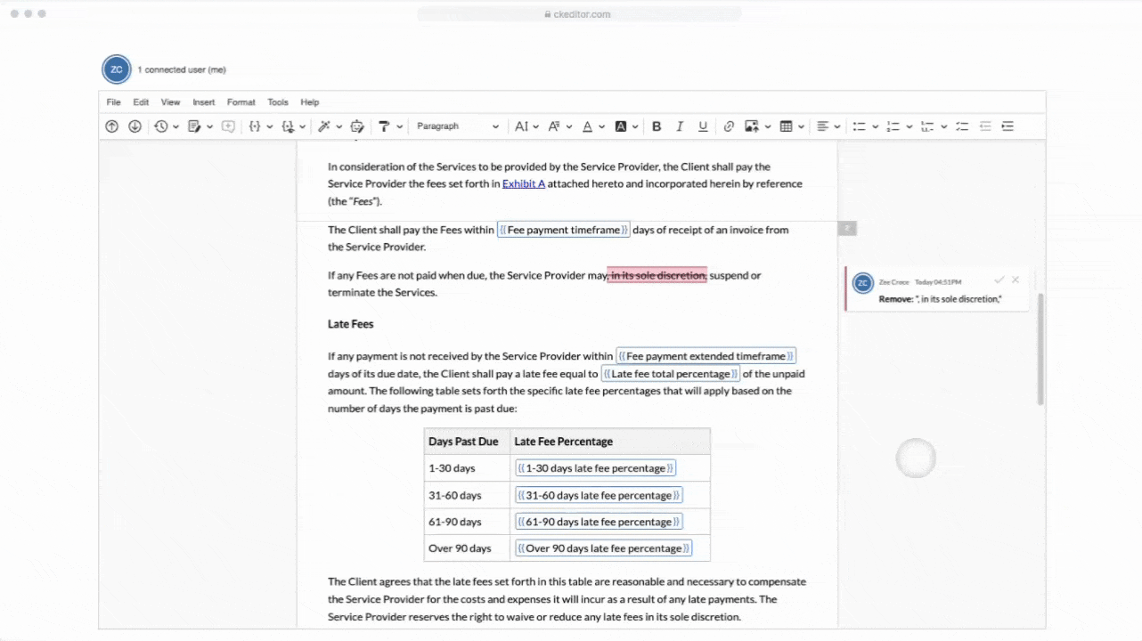Click the multi-level list icon
The image size is (1142, 641).
click(x=927, y=126)
